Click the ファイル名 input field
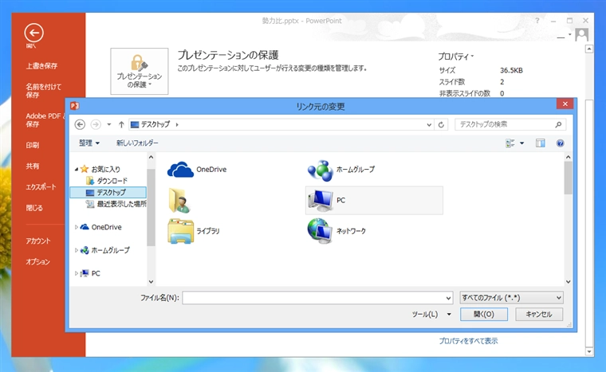 point(317,298)
